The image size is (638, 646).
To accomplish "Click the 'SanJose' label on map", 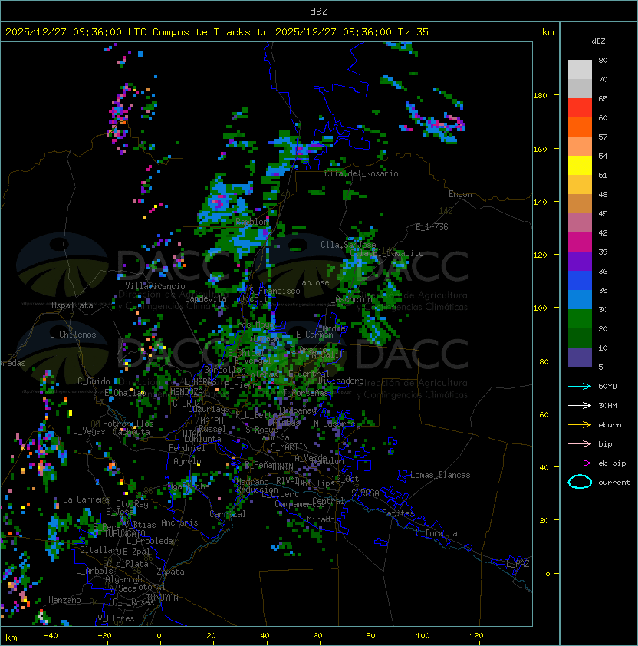I will pyautogui.click(x=313, y=282).
